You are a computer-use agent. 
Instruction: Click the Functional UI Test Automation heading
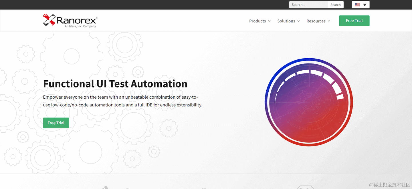point(115,84)
